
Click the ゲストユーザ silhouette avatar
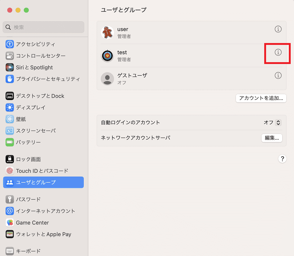pos(107,79)
